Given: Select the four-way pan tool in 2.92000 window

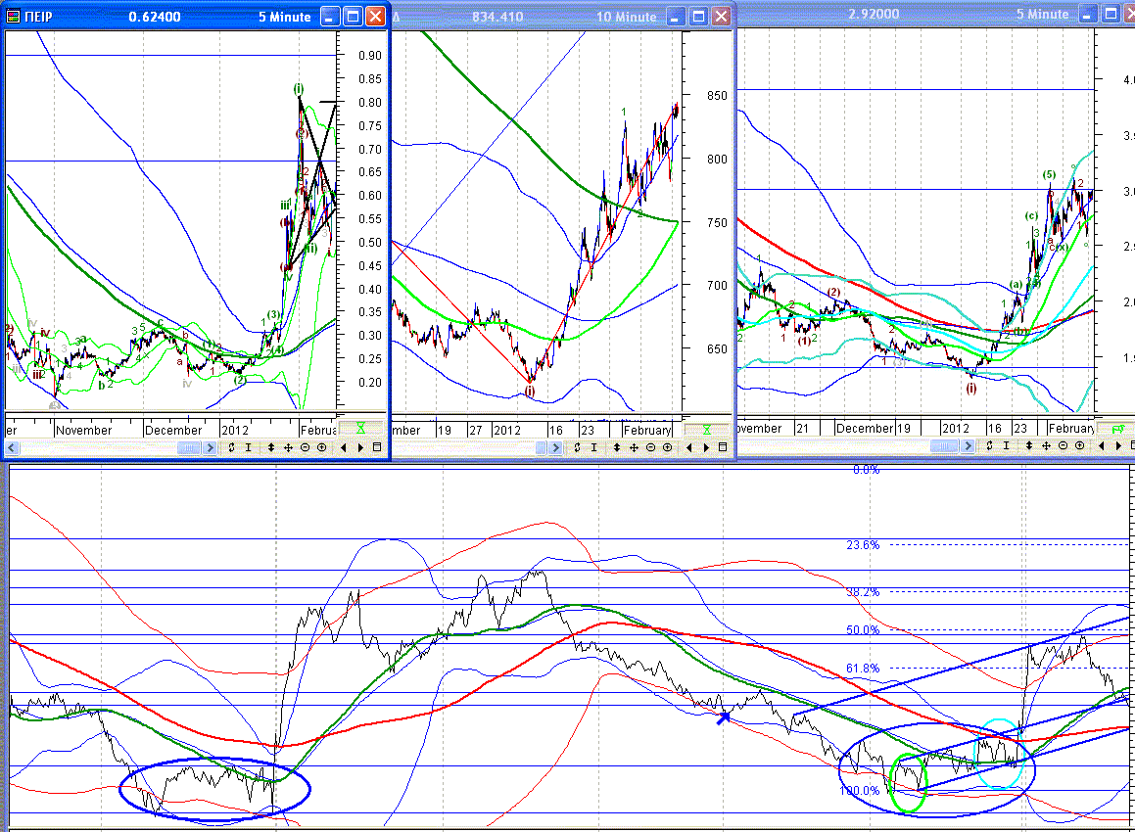Looking at the screenshot, I should [1046, 445].
